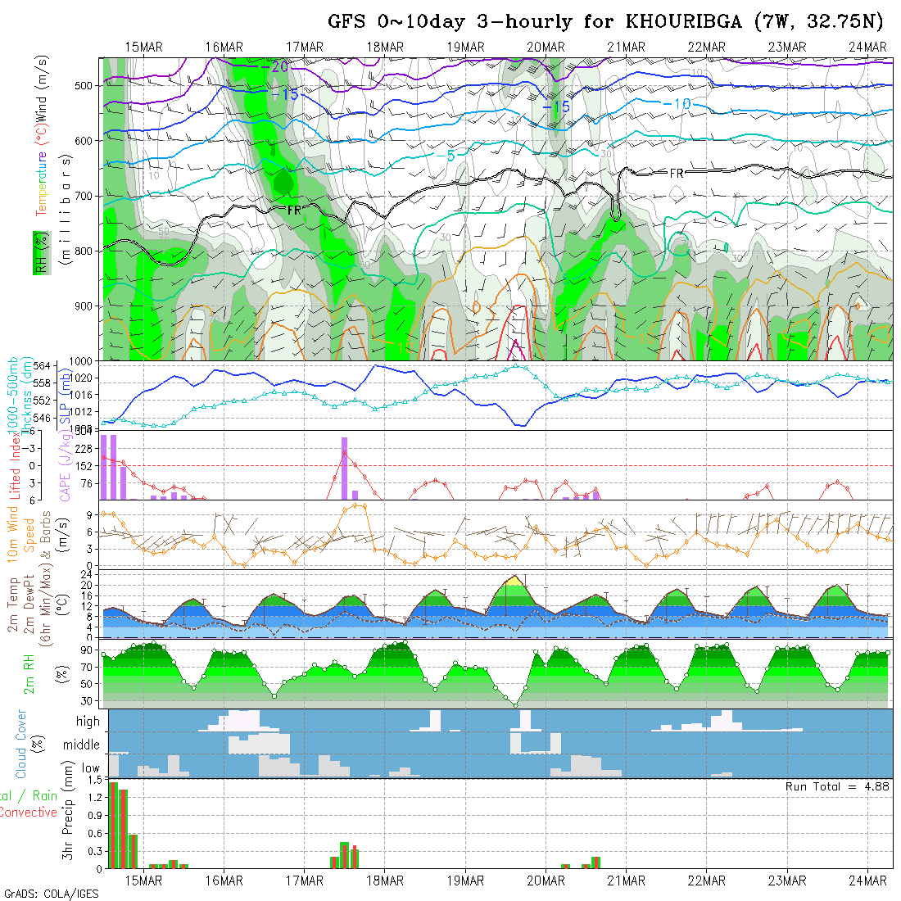Select the 24MAR label on top axis

point(867,48)
